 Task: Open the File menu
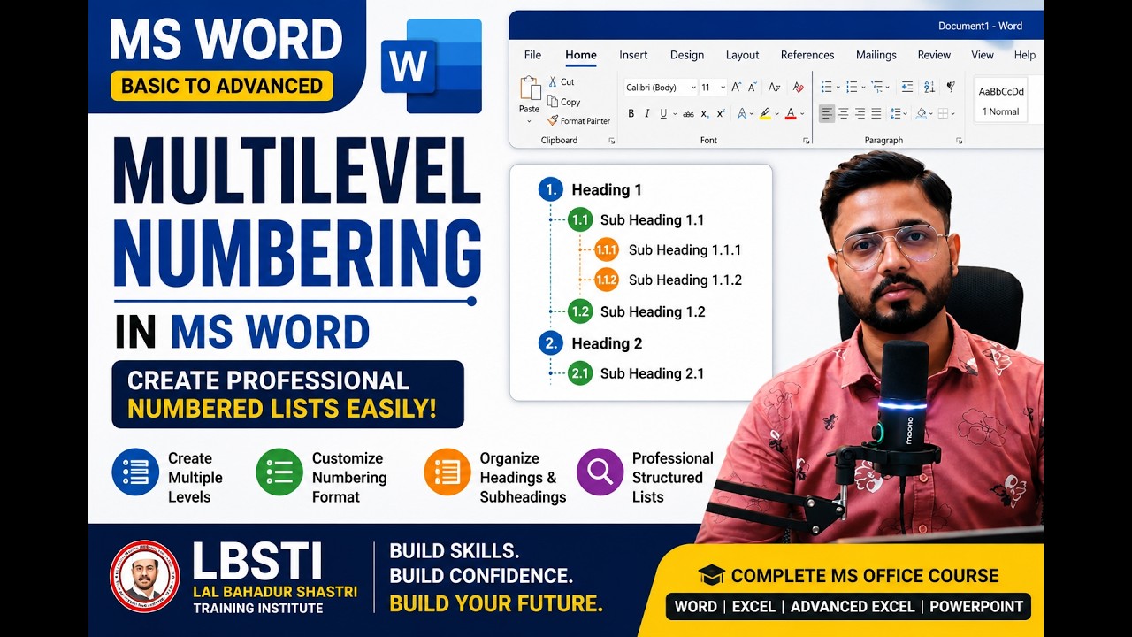532,55
